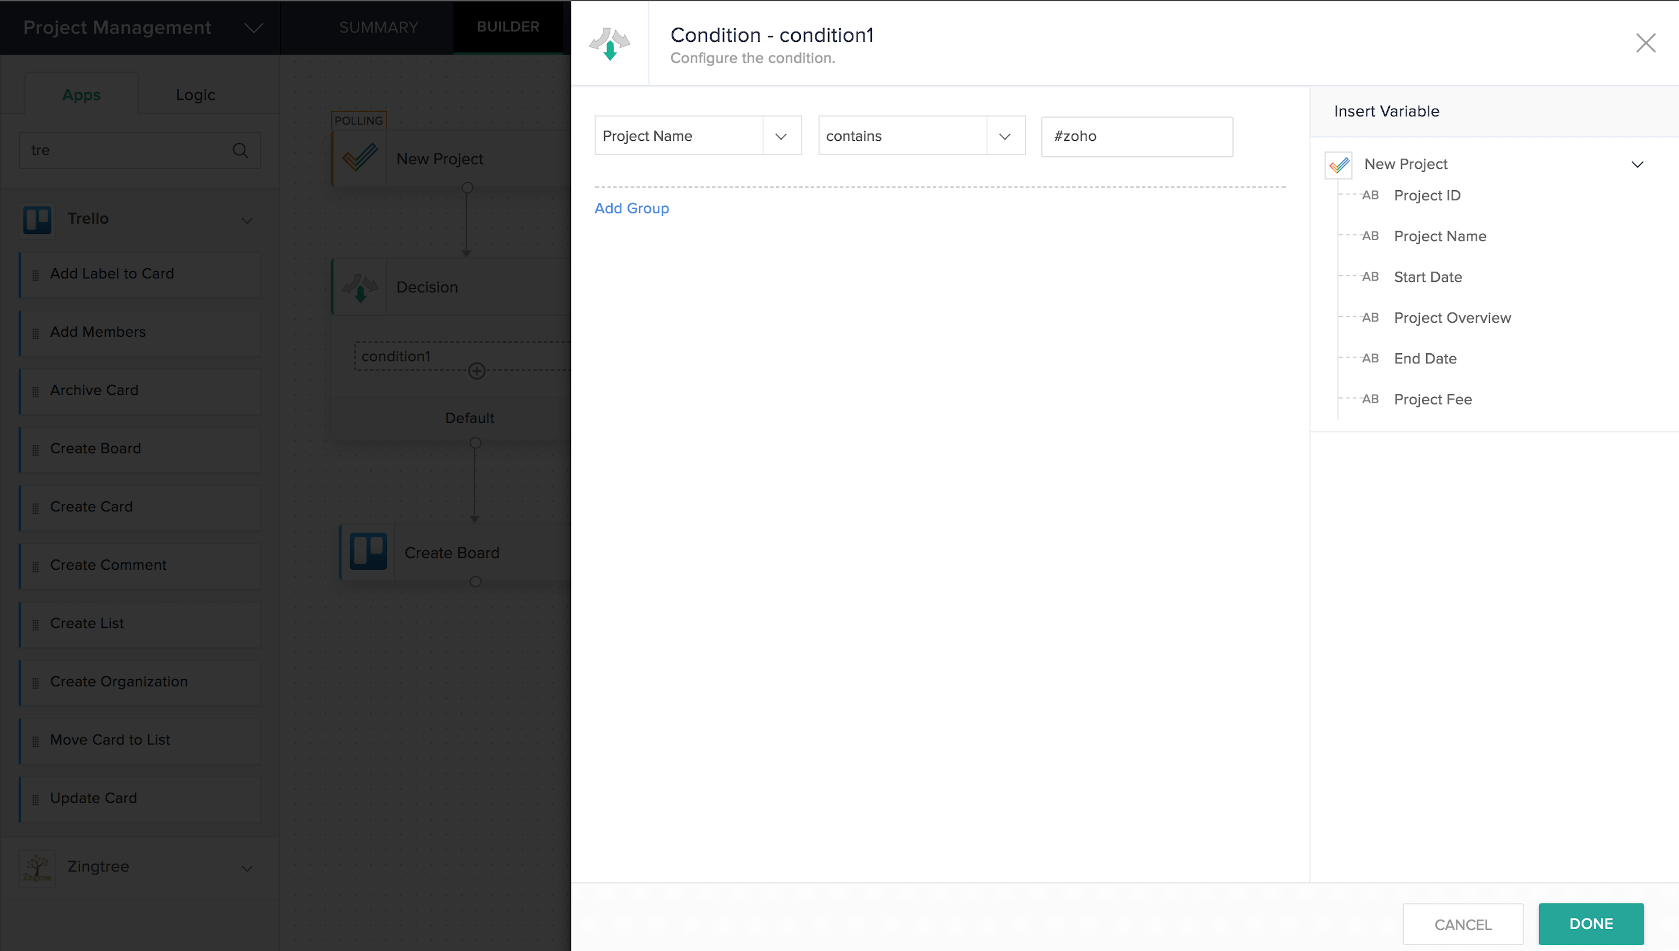The image size is (1679, 951).
Task: Switch to the SUMMARY tab
Action: pos(378,28)
